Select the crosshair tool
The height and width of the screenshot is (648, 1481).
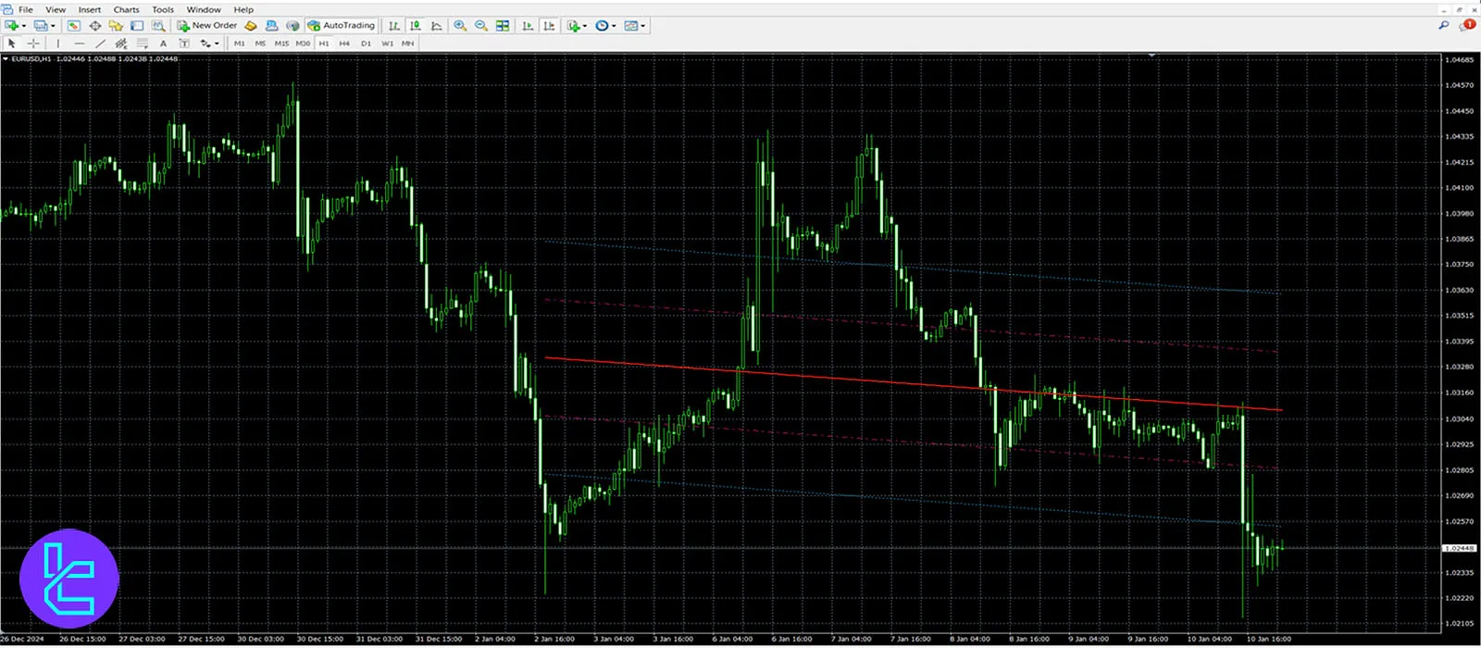click(34, 44)
